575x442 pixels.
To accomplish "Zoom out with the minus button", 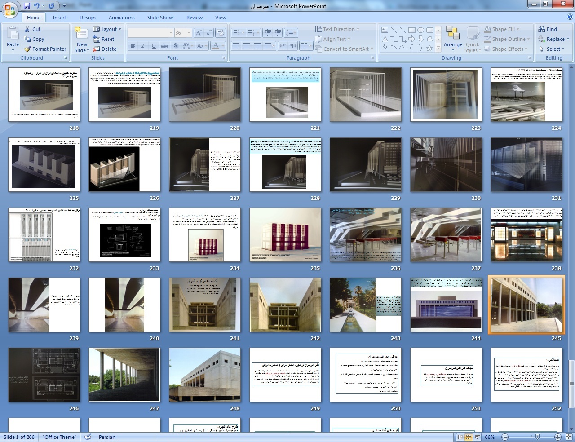I will (505, 437).
